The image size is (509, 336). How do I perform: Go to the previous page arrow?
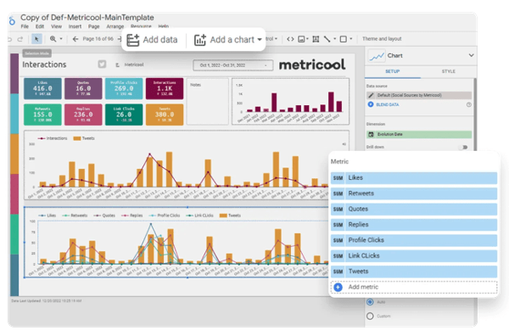click(76, 39)
